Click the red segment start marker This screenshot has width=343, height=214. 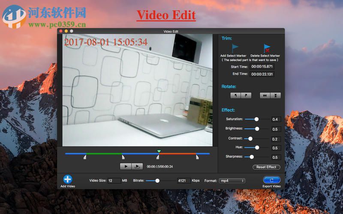[158, 157]
